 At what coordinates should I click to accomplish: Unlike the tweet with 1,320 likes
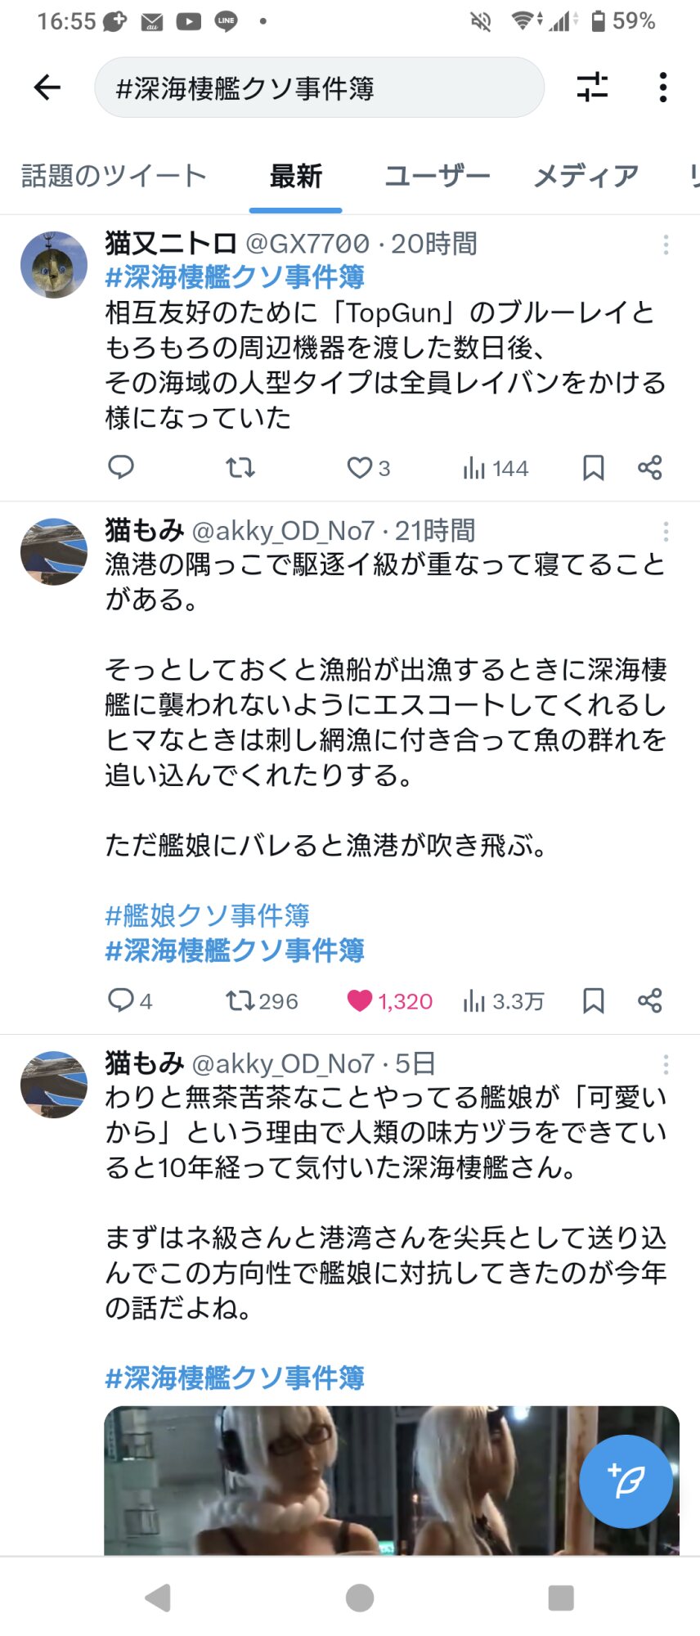click(x=361, y=1001)
